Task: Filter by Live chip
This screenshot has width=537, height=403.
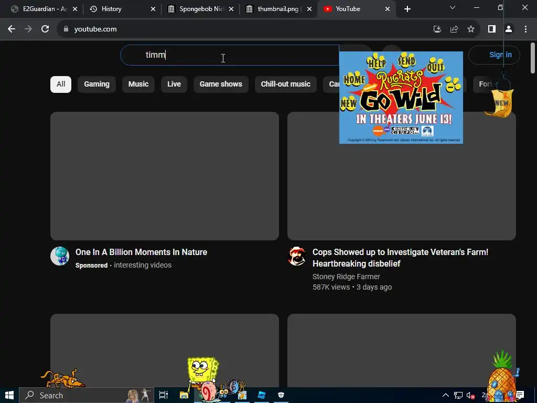Action: point(174,84)
